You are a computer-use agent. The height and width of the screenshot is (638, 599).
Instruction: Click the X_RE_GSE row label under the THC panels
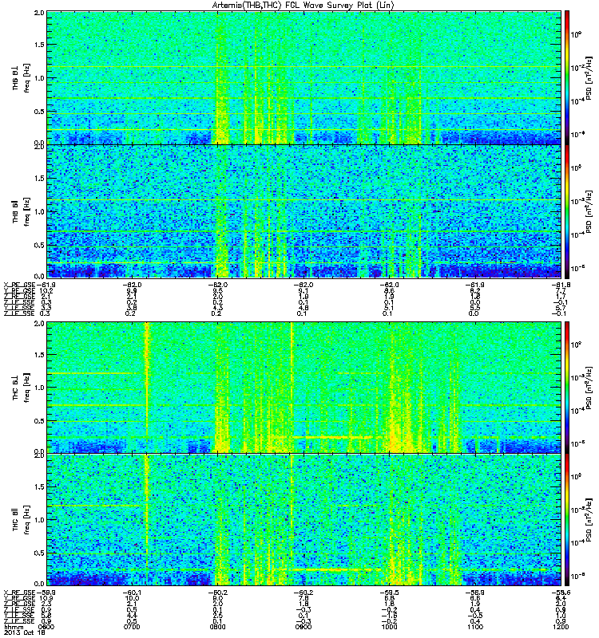tap(19, 593)
